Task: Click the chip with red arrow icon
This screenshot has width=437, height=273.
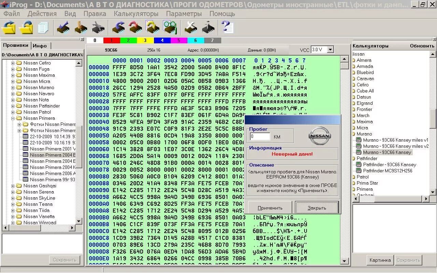Action: pos(135,27)
